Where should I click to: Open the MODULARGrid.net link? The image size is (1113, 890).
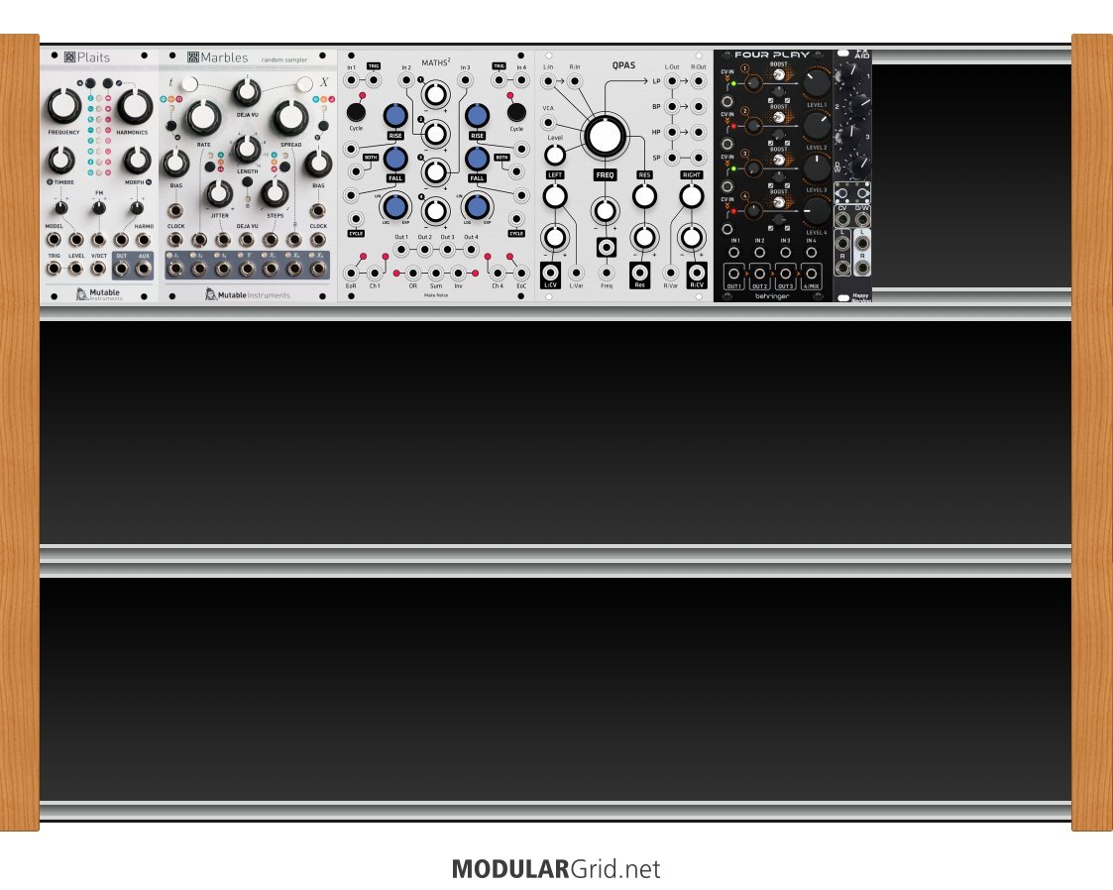[556, 869]
